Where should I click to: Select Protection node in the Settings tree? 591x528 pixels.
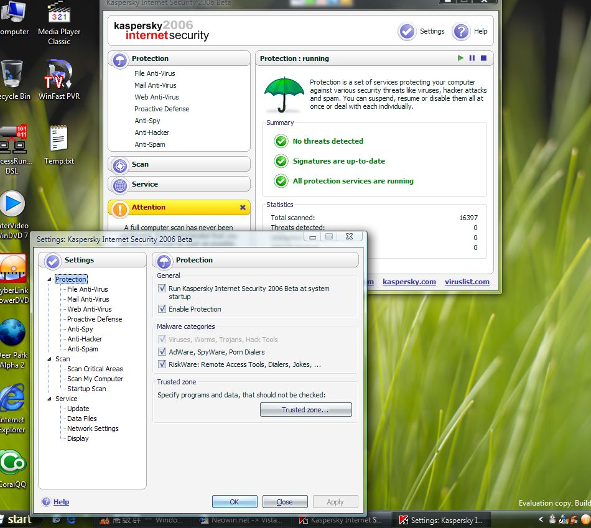pyautogui.click(x=71, y=279)
